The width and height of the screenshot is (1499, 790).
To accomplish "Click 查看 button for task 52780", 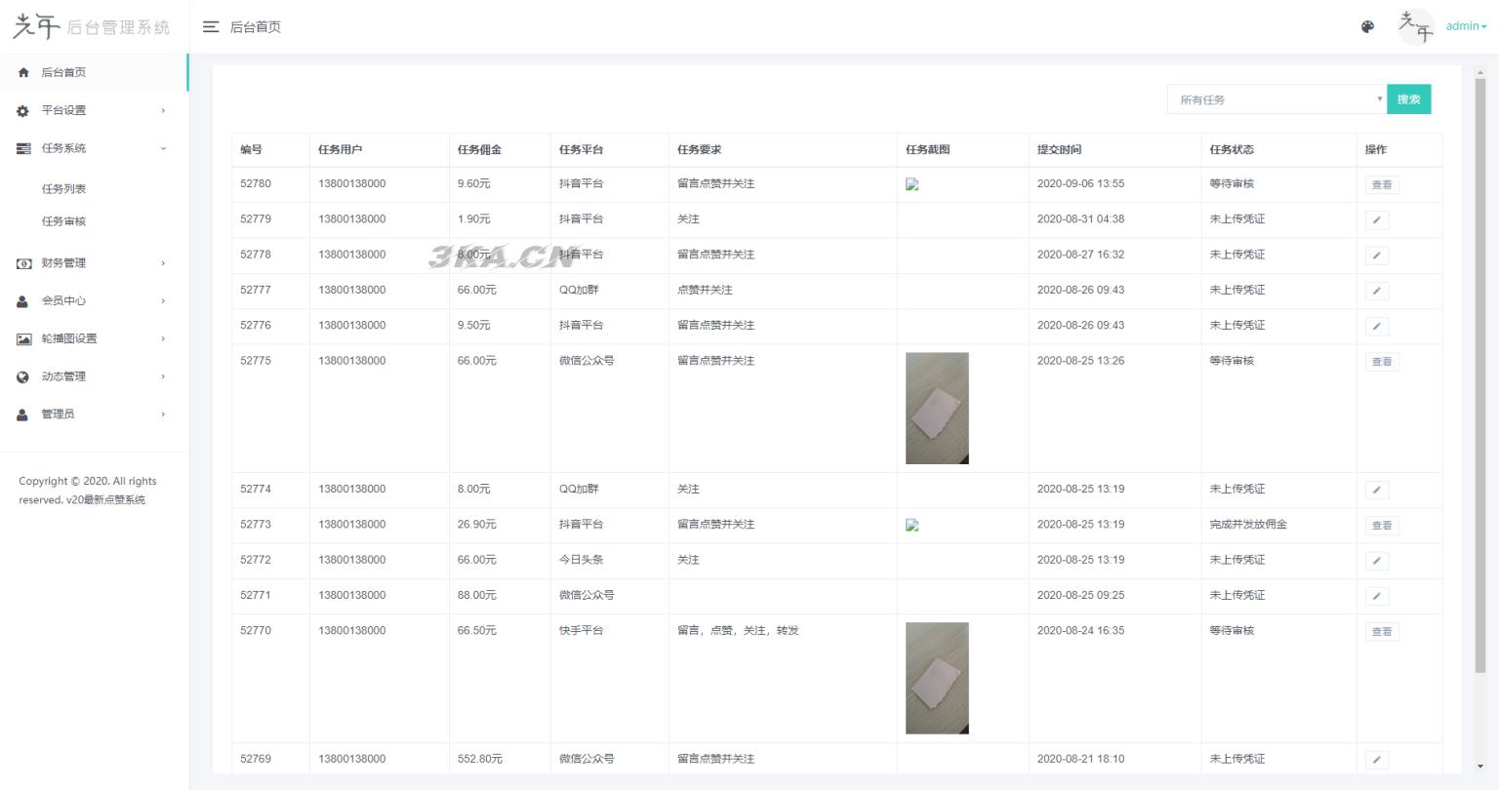I will click(x=1382, y=184).
